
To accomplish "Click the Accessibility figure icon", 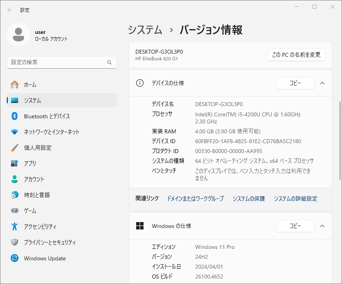I will point(15,226).
